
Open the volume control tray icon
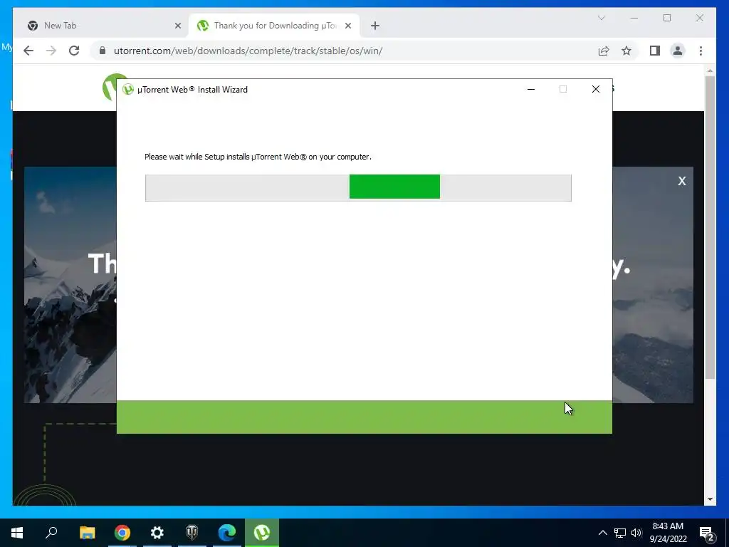point(636,533)
